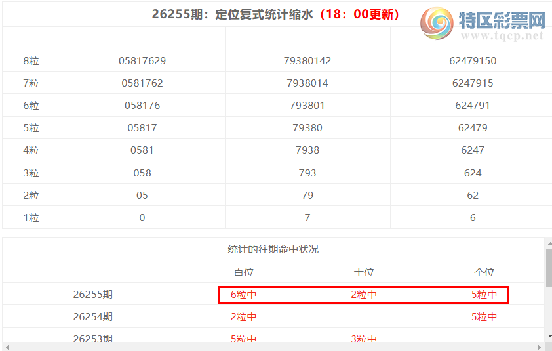
Task: Click the horizontal scrollbar right arrow
Action: (x=540, y=347)
